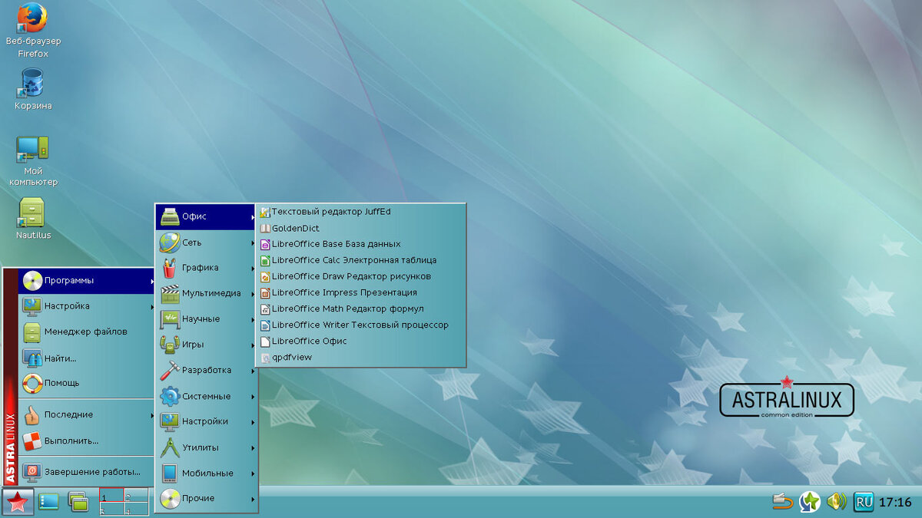Open Nautilus from the desktop
This screenshot has width=922, height=518.
click(31, 213)
